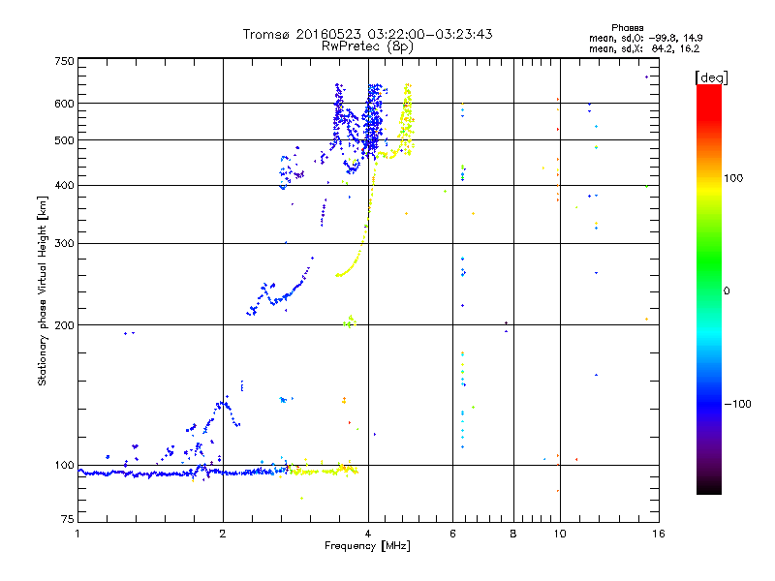Viewport: 775px width, 581px height.
Task: Click the 'RwPretec (8p)' subtitle
Action: pyautogui.click(x=367, y=46)
